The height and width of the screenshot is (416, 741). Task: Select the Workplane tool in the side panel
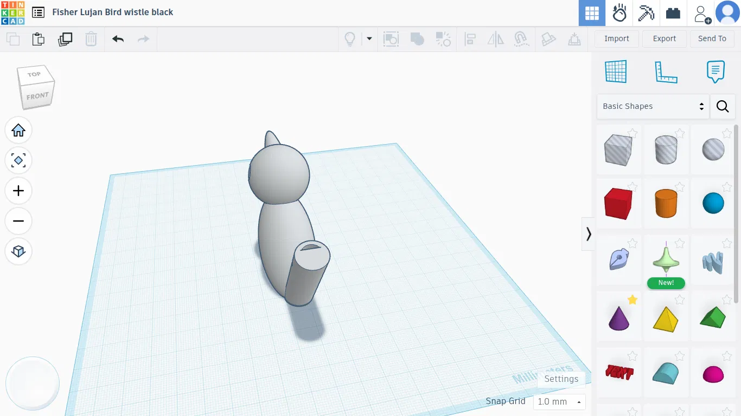pos(616,71)
